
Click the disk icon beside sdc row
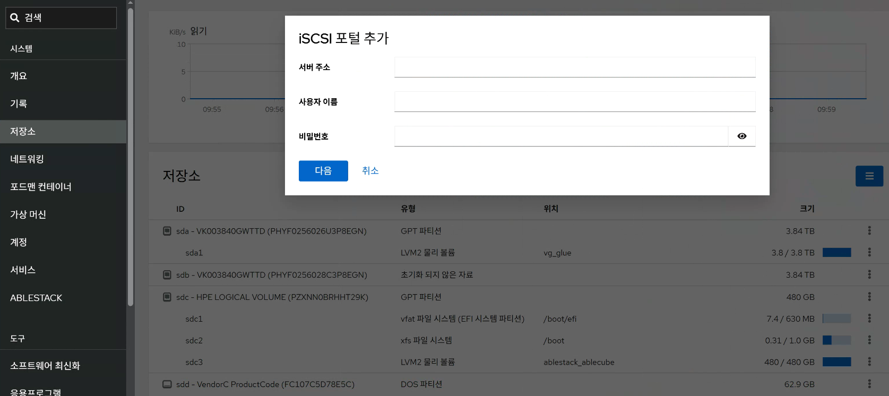(x=167, y=297)
